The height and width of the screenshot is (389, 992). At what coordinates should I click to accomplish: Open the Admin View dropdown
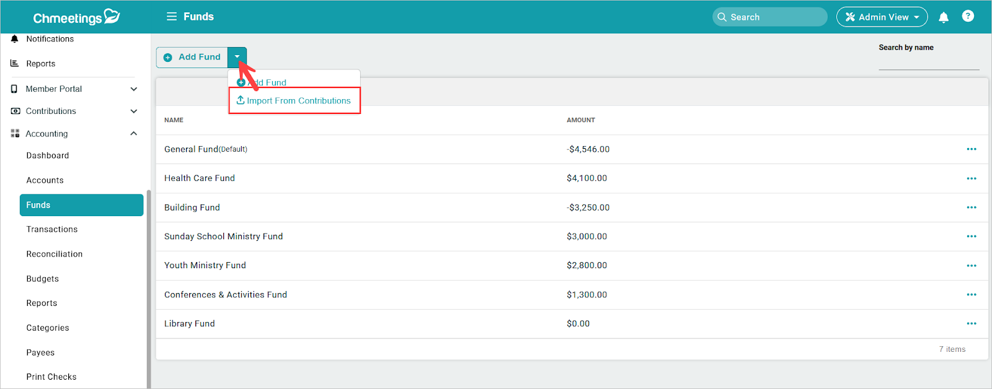click(882, 17)
